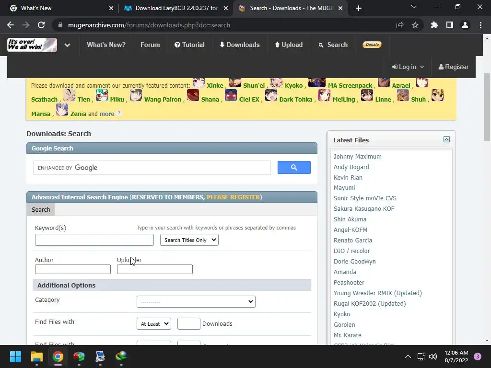This screenshot has height=368, width=491.
Task: Click the site logo banner image
Action: pyautogui.click(x=32, y=45)
